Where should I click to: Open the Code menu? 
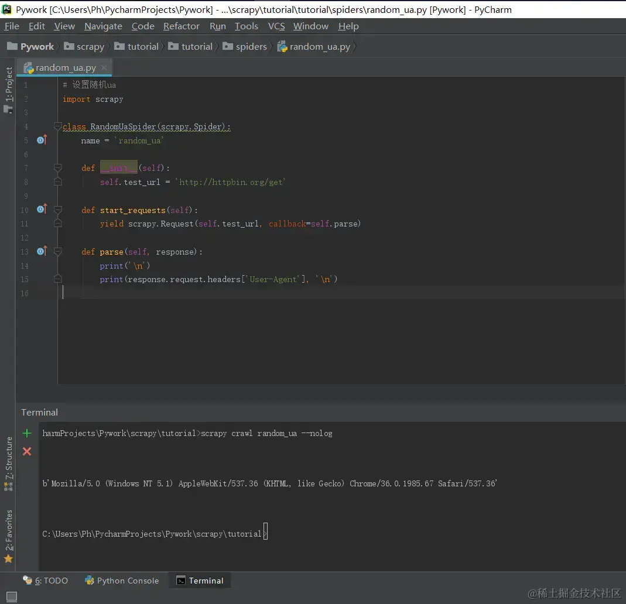click(x=143, y=26)
